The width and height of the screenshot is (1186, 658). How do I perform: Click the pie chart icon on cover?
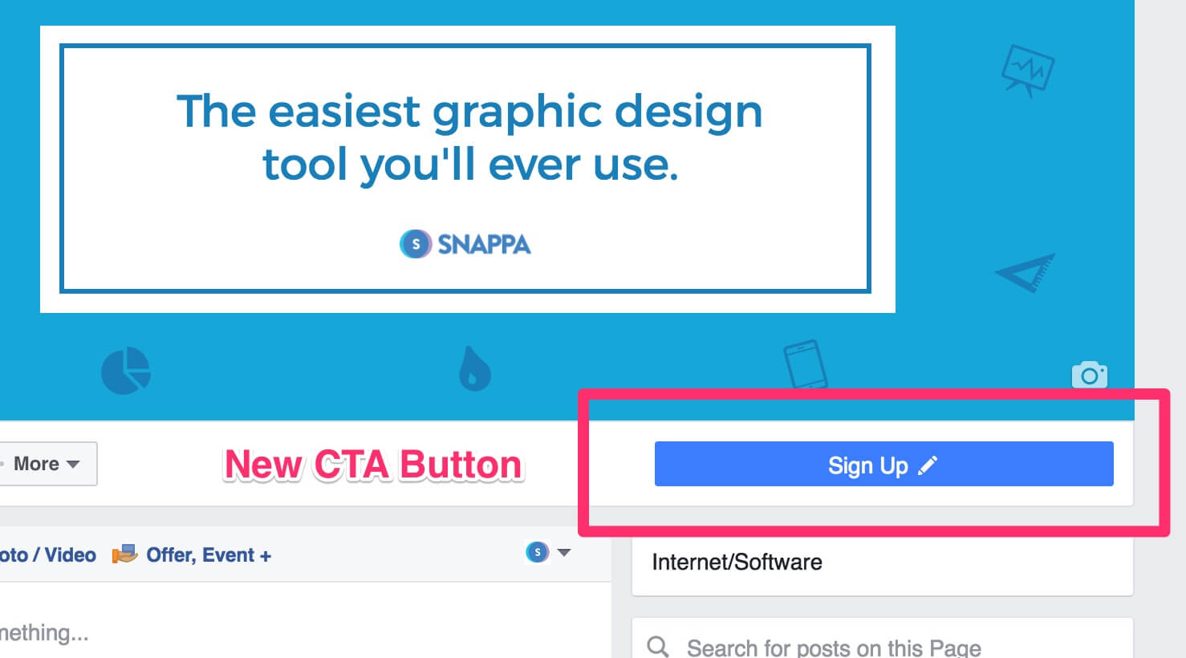click(x=126, y=371)
